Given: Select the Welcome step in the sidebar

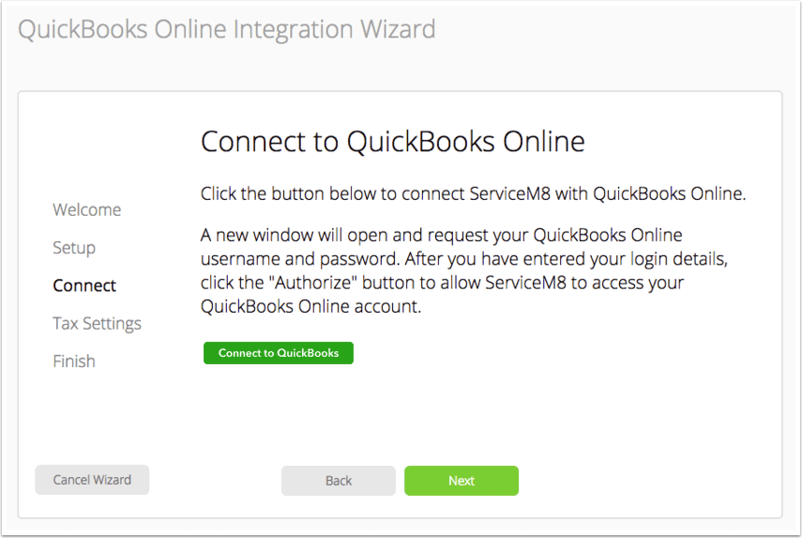Looking at the screenshot, I should (87, 210).
